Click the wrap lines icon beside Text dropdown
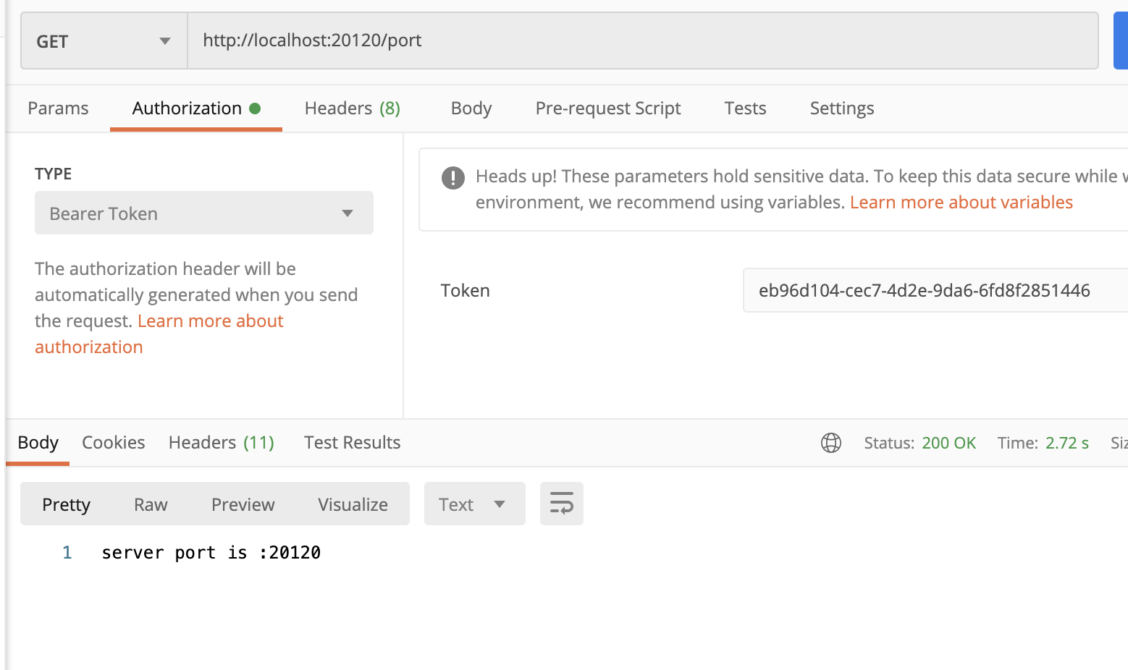Image resolution: width=1128 pixels, height=670 pixels. [561, 504]
